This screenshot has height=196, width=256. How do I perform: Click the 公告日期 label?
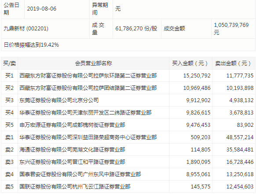tap(11, 9)
